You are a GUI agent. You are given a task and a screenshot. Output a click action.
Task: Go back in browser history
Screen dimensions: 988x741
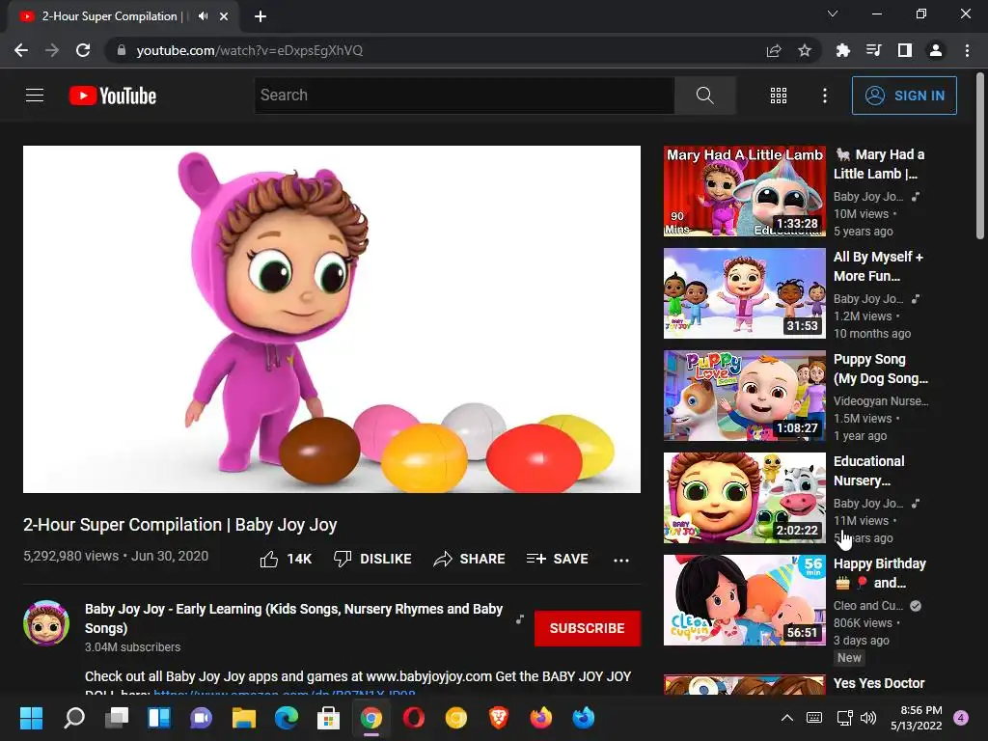[x=21, y=50]
